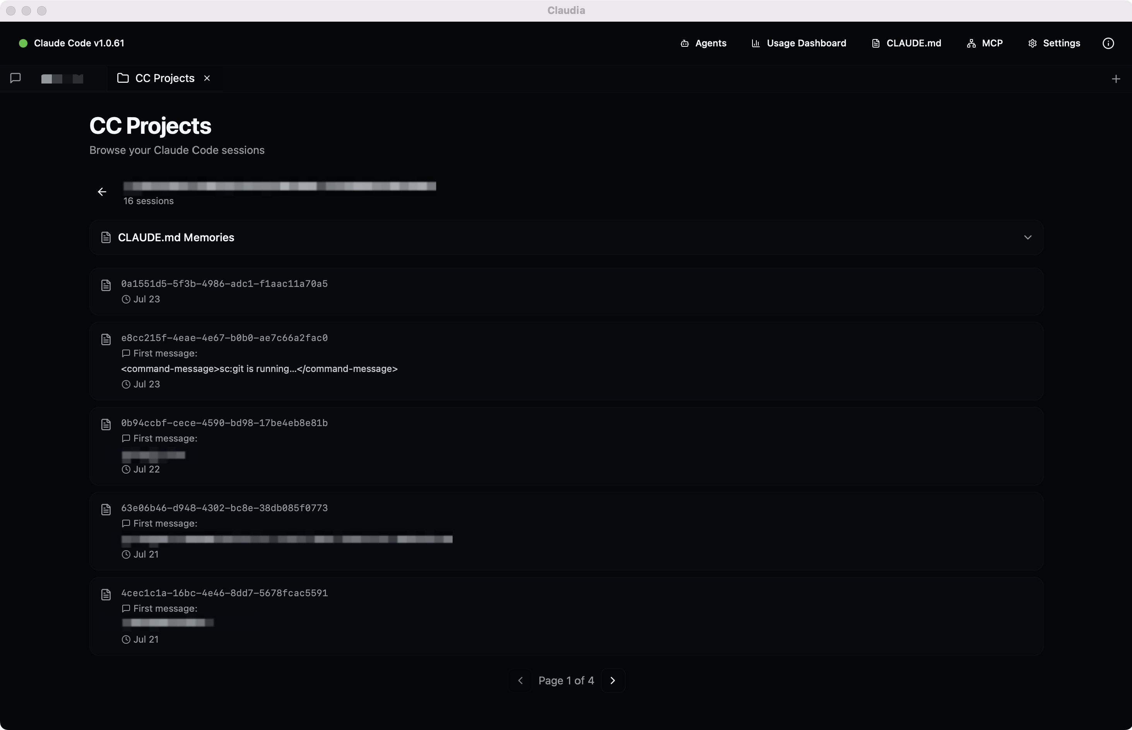Screen dimensions: 1132x730
Task: Click file icon of session 63e06b46
Action: click(x=106, y=510)
